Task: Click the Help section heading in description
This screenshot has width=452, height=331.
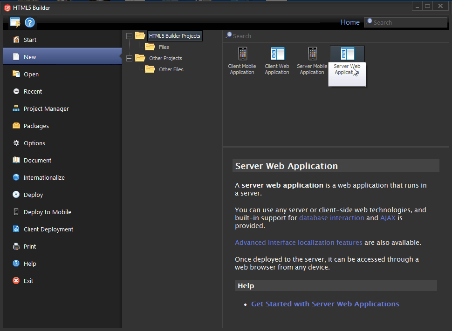Action: pyautogui.click(x=246, y=286)
